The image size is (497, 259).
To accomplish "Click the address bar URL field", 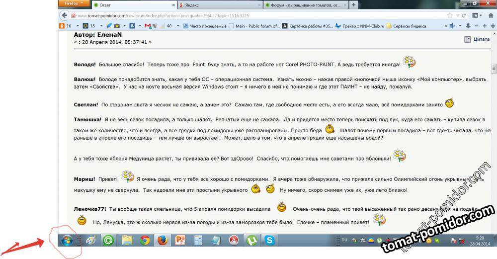I will click(248, 15).
